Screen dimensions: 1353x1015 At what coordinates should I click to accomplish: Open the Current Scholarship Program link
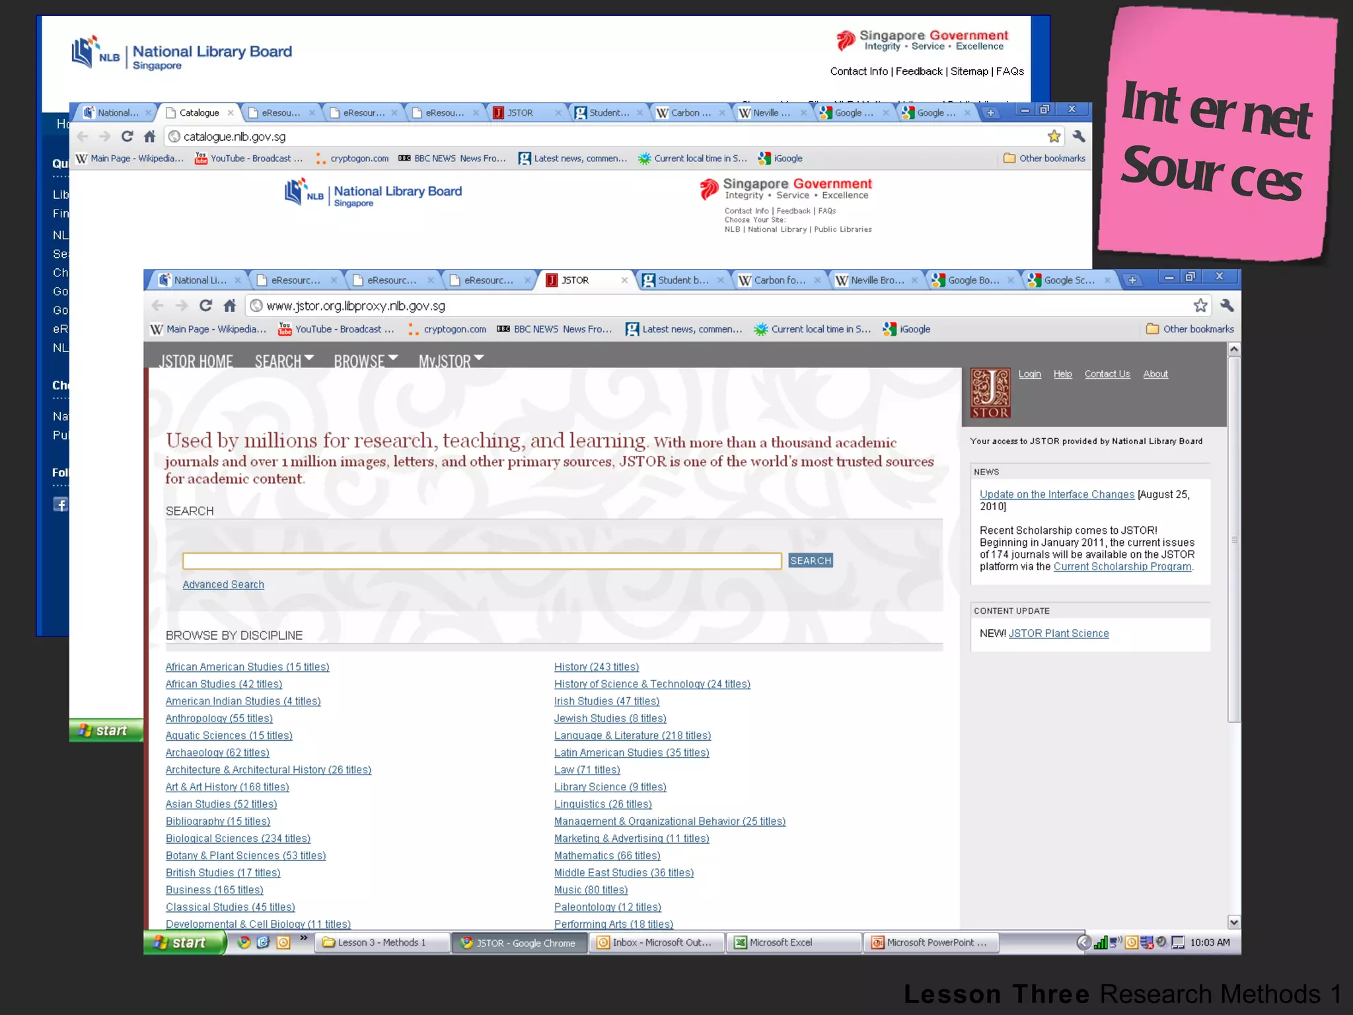(x=1122, y=566)
